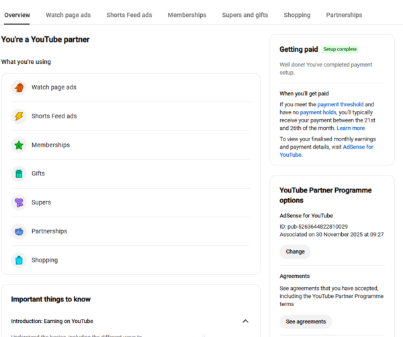Open the payment threshold link

point(341,104)
